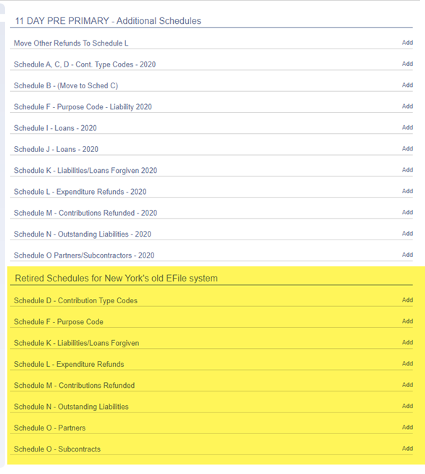The width and height of the screenshot is (425, 474).
Task: Add Schedule L Expenditure Refunds 2020
Action: point(407,191)
